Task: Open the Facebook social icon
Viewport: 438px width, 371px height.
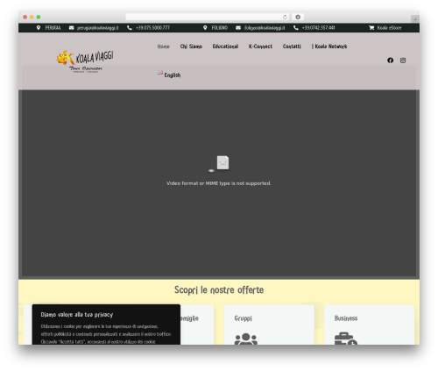Action: coord(391,61)
